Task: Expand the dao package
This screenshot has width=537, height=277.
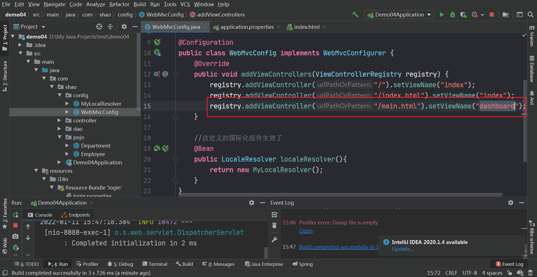Action: [59, 129]
